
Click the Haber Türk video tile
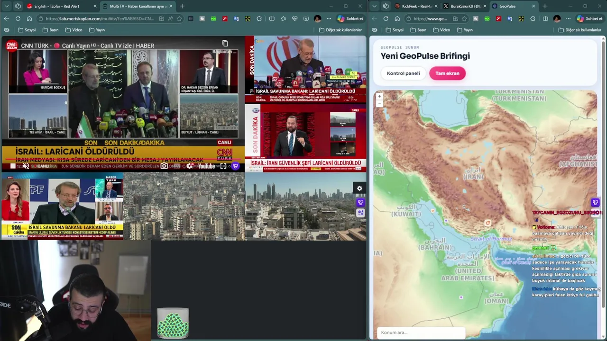click(x=62, y=206)
